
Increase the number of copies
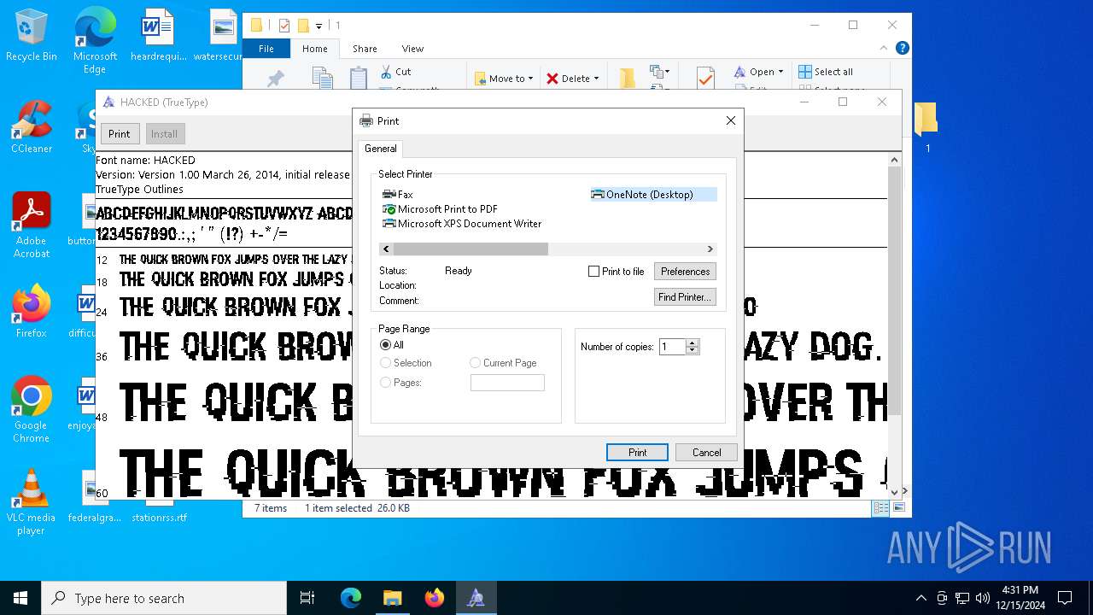(x=693, y=343)
